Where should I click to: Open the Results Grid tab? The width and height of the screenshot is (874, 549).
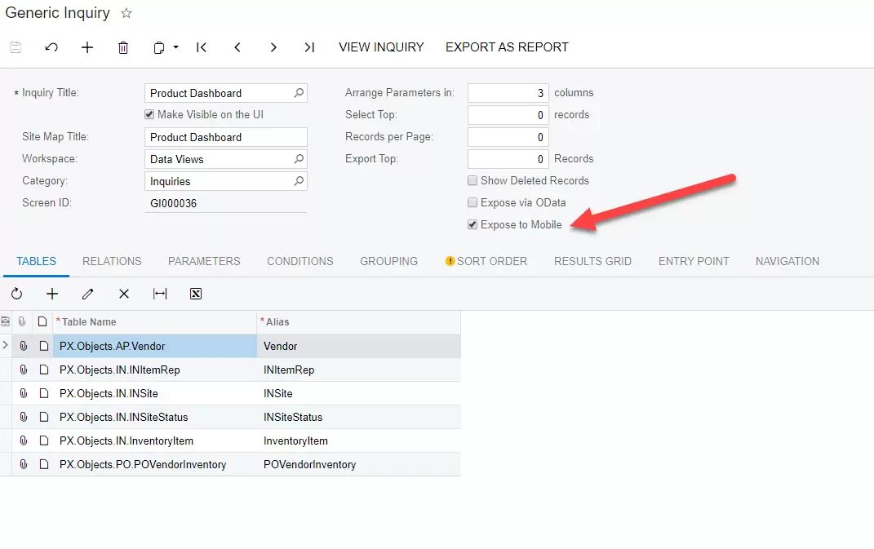click(592, 261)
